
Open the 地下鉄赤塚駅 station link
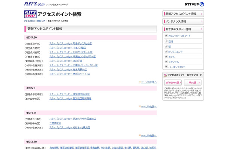point(82,148)
